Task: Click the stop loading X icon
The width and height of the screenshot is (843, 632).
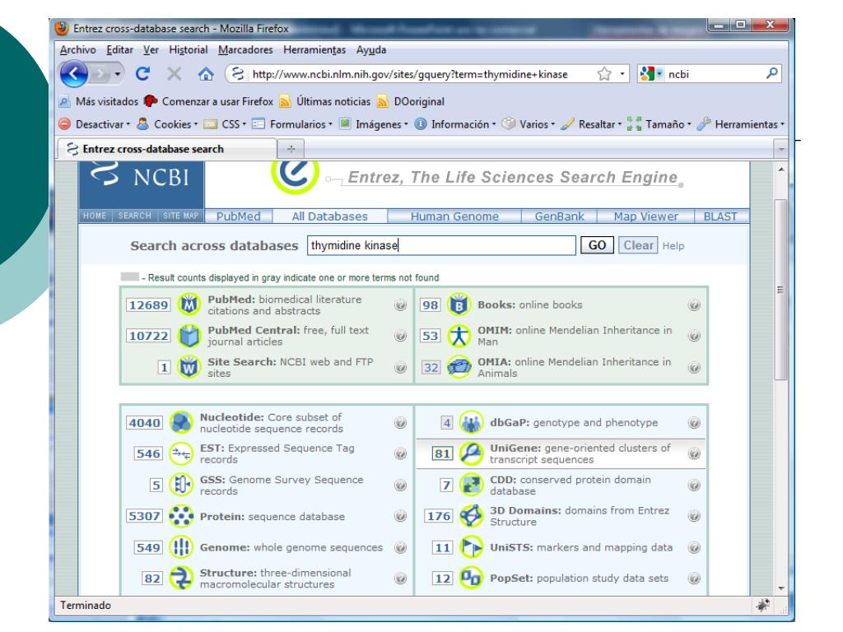Action: point(175,73)
